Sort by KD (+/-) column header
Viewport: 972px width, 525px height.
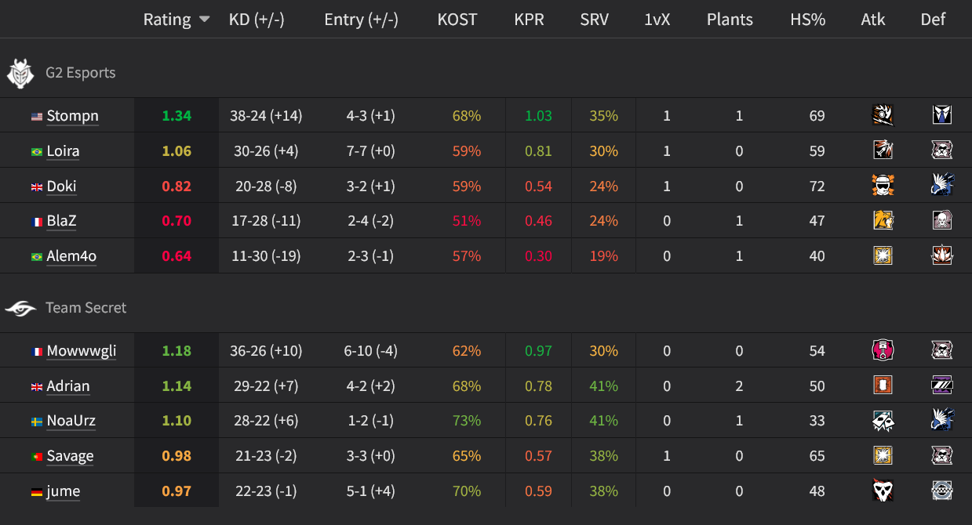257,20
